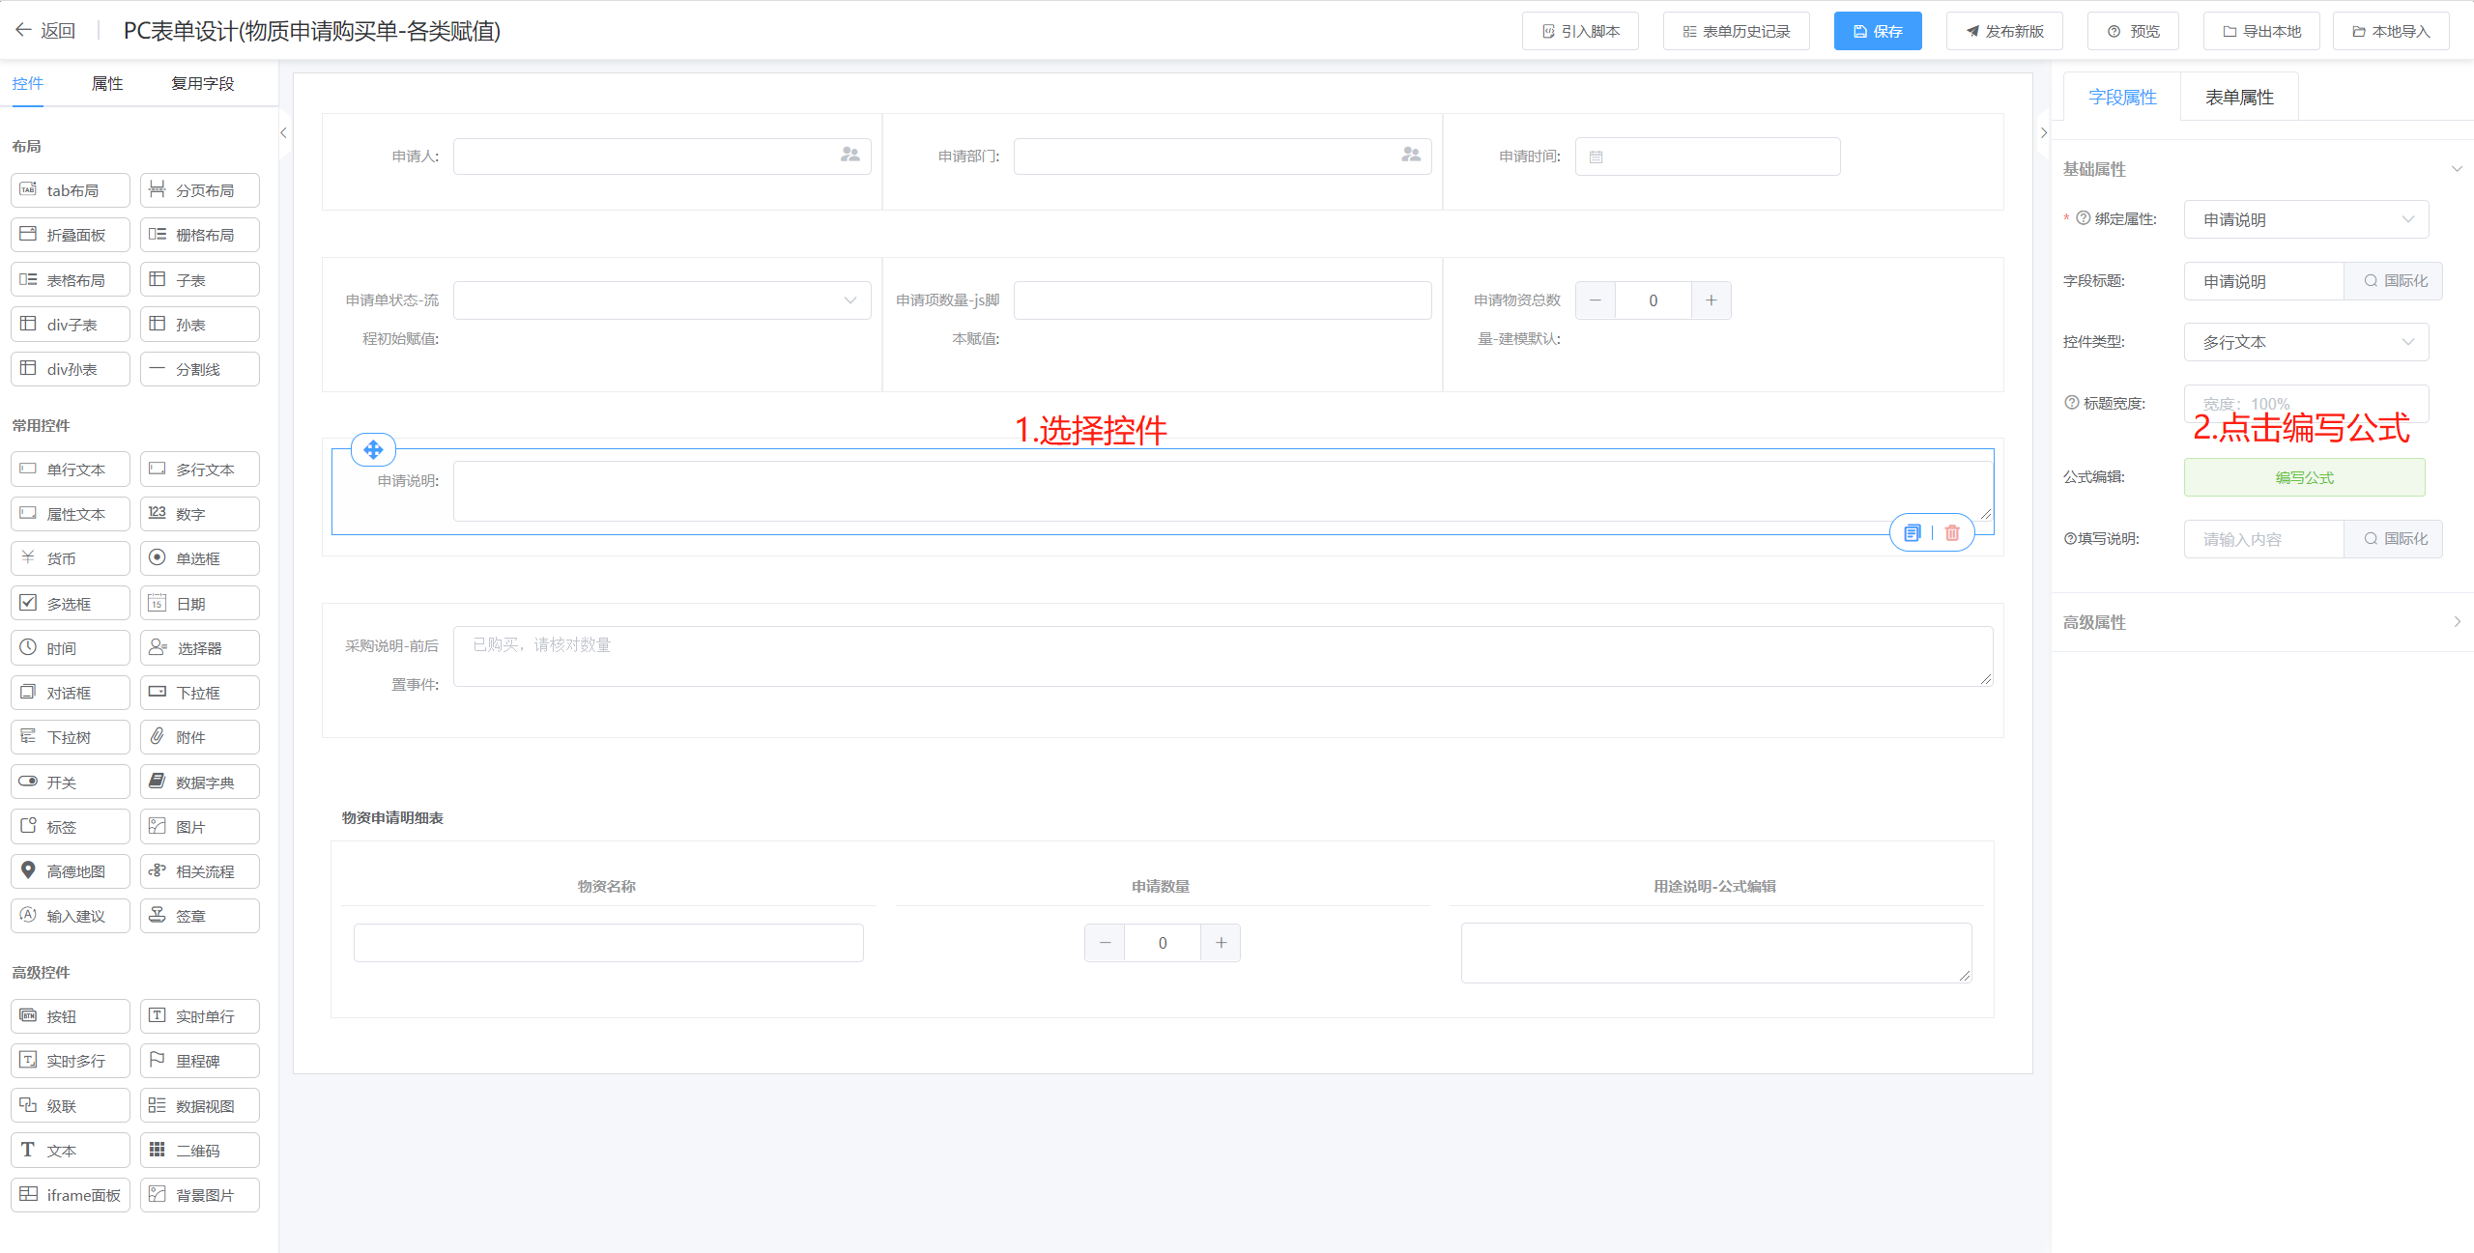
Task: Open the 绑定属性 dropdown
Action: [2305, 219]
